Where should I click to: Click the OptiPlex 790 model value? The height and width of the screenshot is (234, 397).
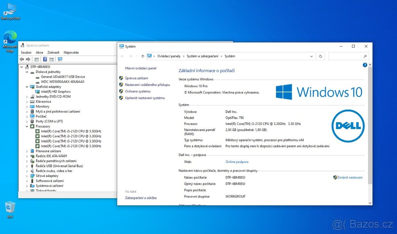click(235, 118)
